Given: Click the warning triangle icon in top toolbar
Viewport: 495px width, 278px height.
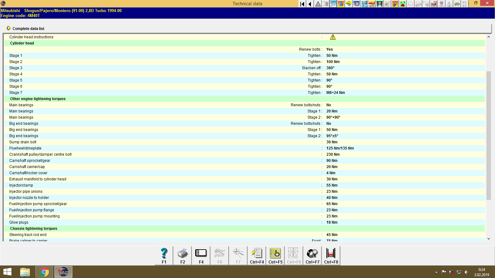Looking at the screenshot, I should (x=318, y=4).
